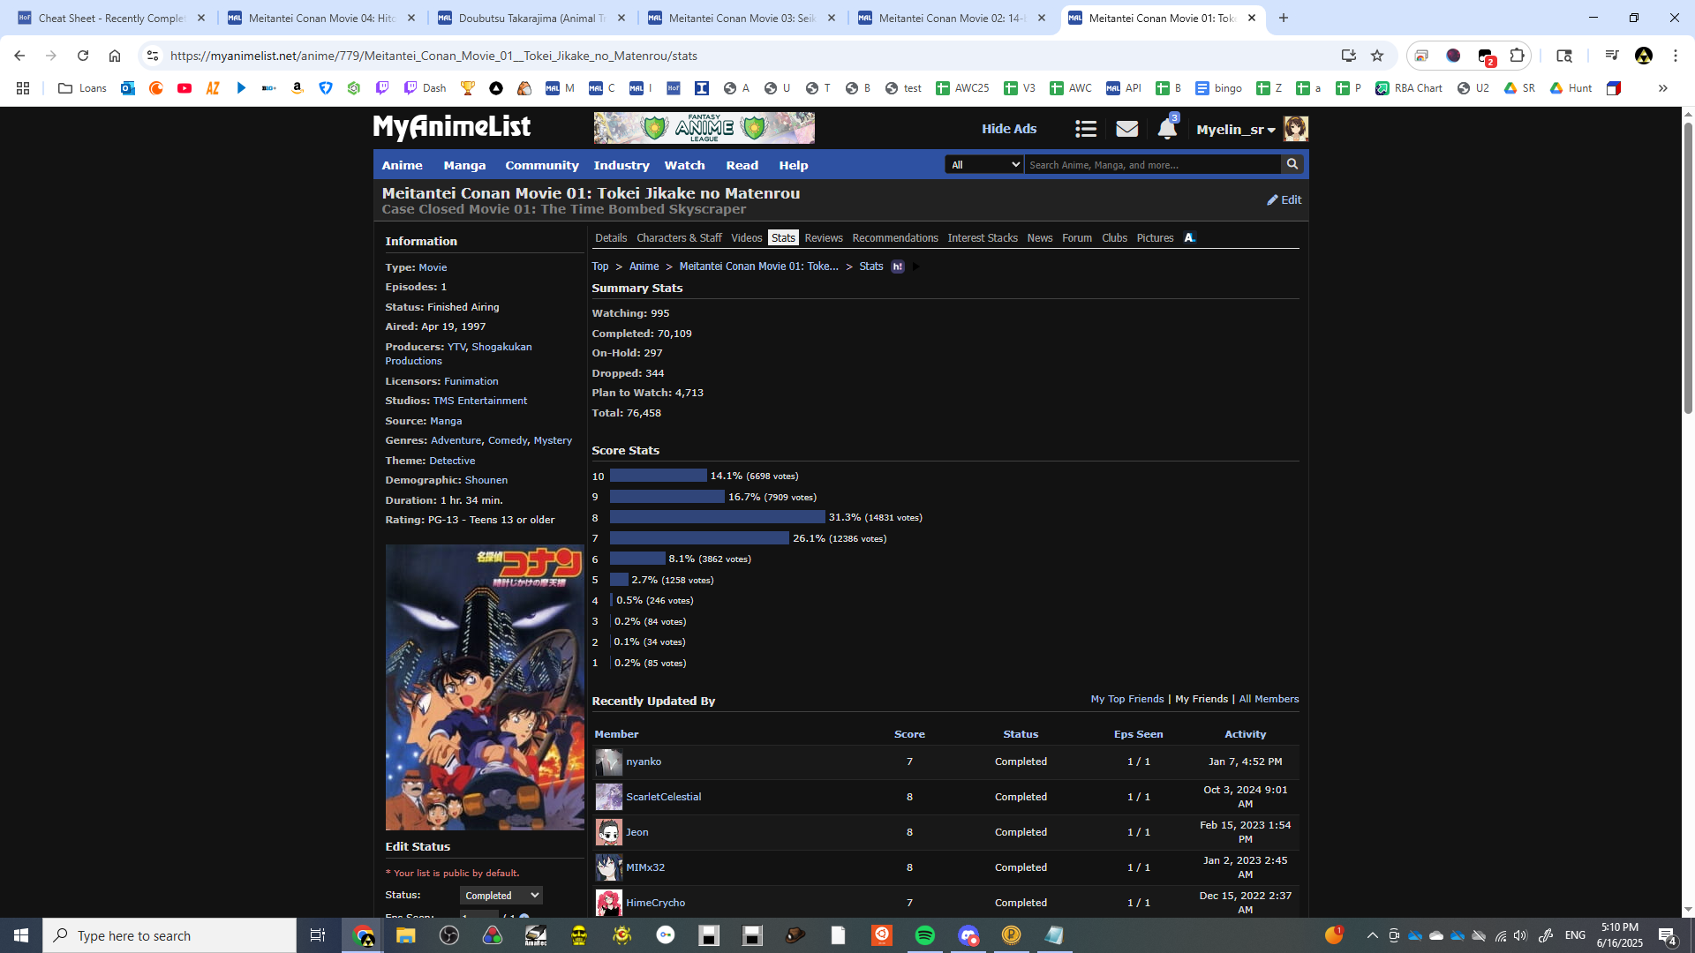The width and height of the screenshot is (1695, 953).
Task: Open the messages envelope icon
Action: (1126, 129)
